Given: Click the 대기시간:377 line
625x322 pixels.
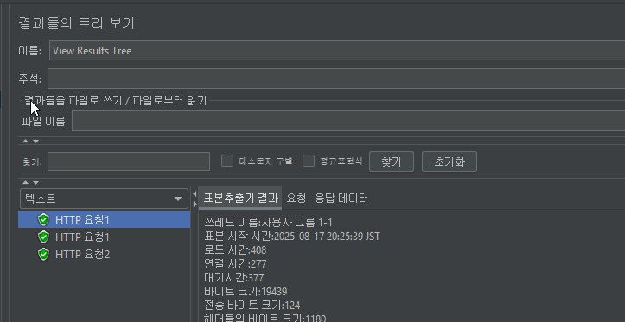Looking at the screenshot, I should click(234, 277).
